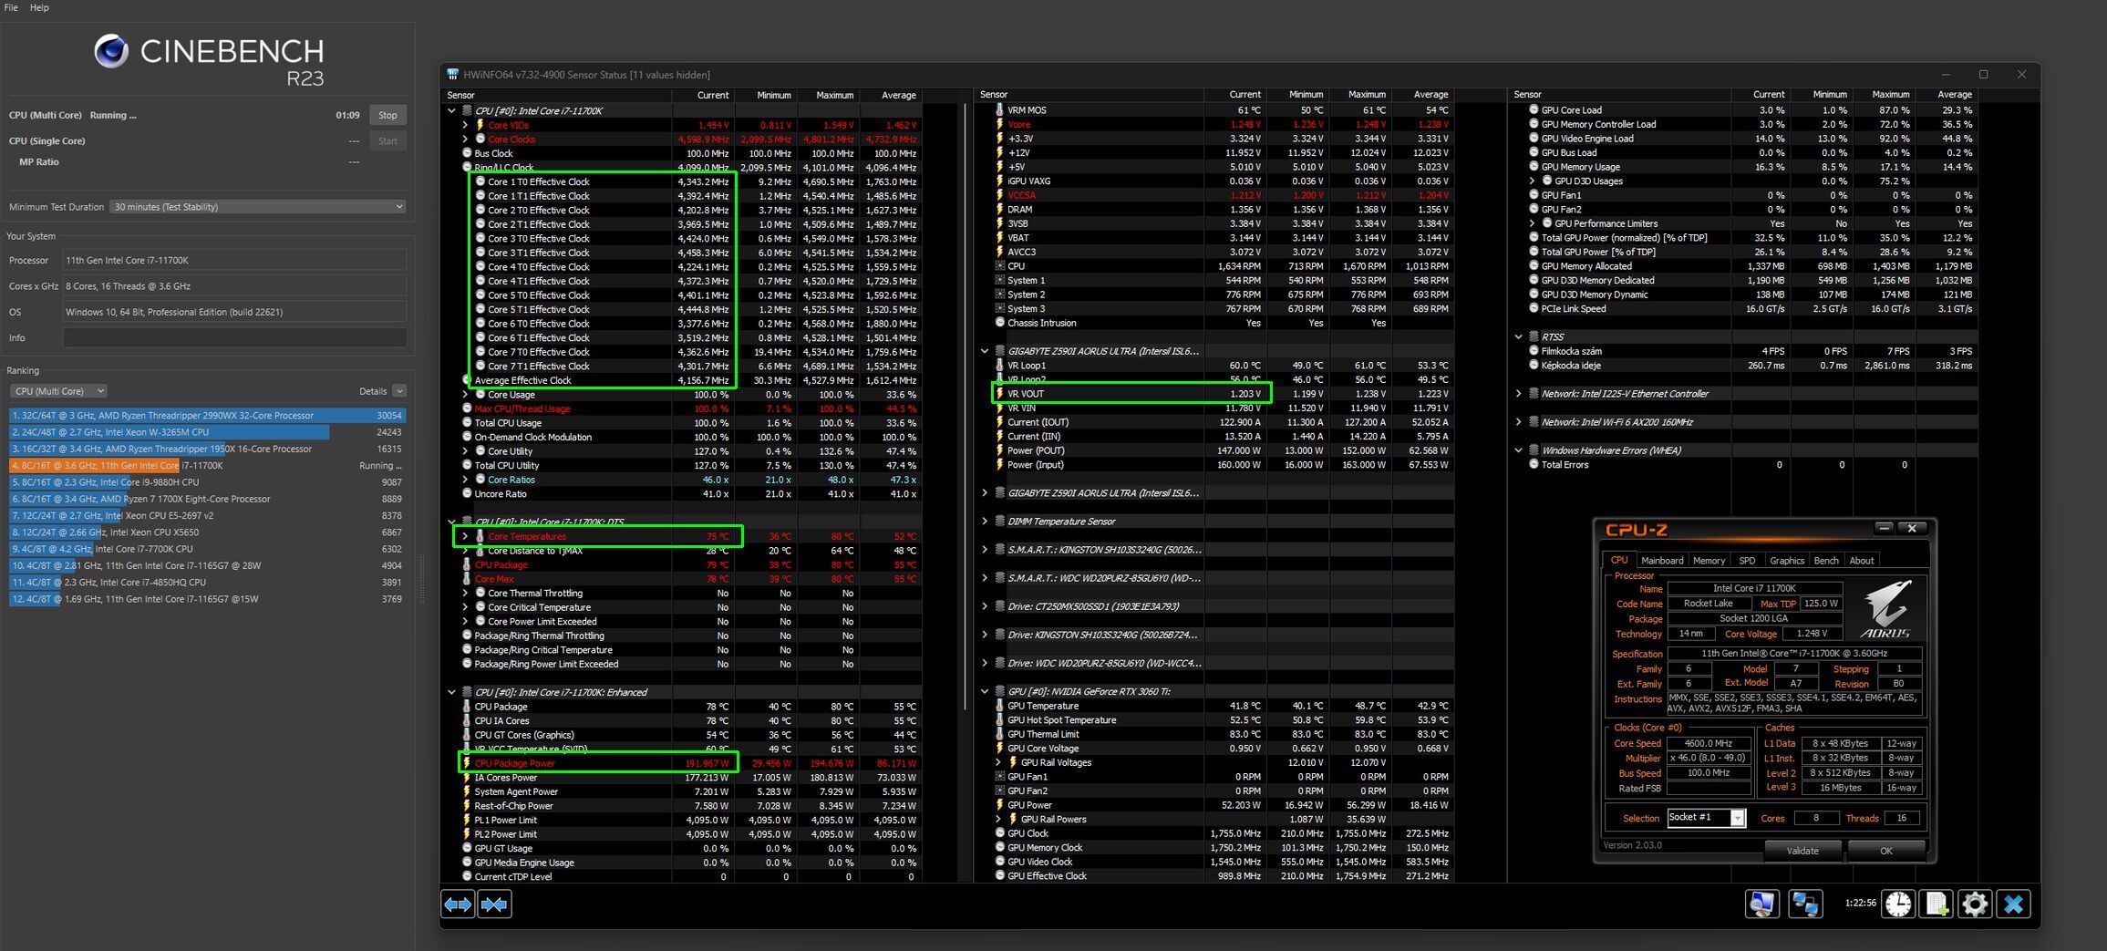The width and height of the screenshot is (2107, 951).
Task: Click GPU Core Load gauge icon
Action: (x=1534, y=109)
